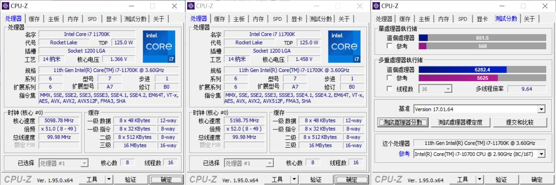Click 16 MBytes L3 cache in left window

tap(135, 145)
